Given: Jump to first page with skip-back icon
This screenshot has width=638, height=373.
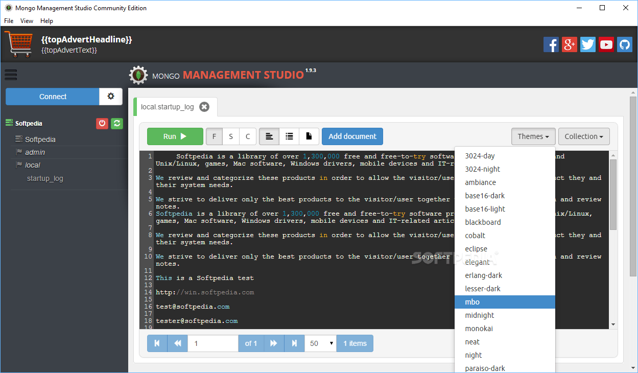Looking at the screenshot, I should tap(157, 343).
